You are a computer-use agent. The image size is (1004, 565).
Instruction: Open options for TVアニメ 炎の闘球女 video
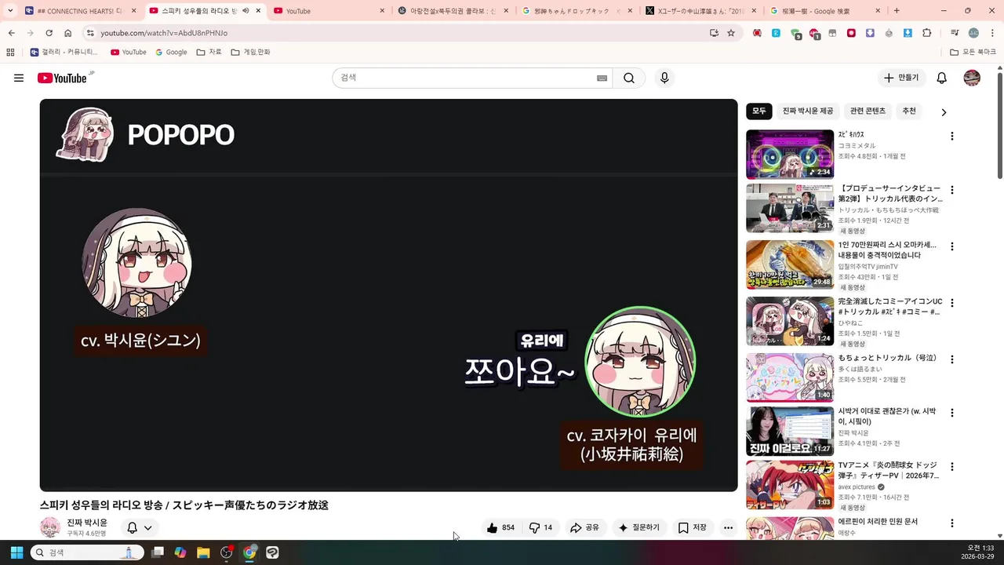(952, 467)
